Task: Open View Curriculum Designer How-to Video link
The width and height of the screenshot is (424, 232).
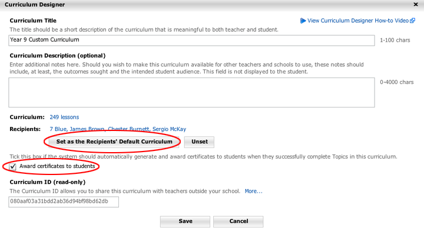Action: point(357,21)
